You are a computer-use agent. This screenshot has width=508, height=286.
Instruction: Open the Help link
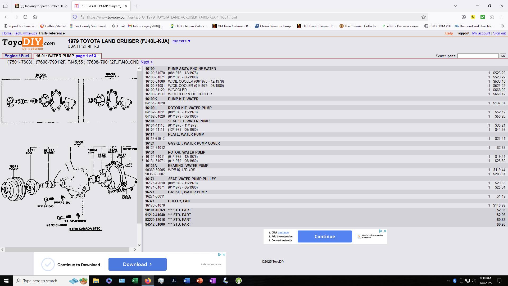449,33
